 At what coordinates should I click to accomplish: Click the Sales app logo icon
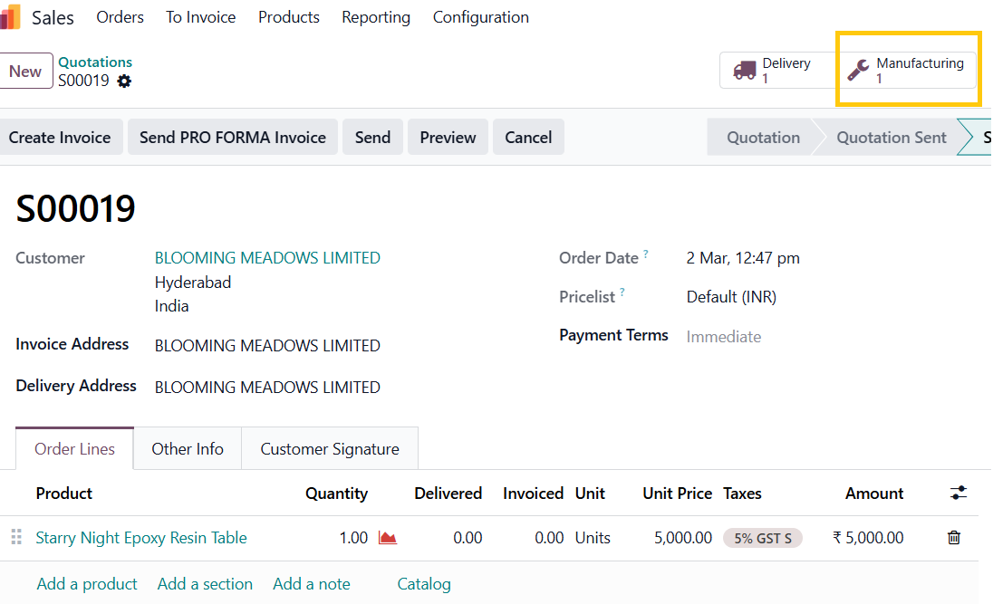click(11, 17)
